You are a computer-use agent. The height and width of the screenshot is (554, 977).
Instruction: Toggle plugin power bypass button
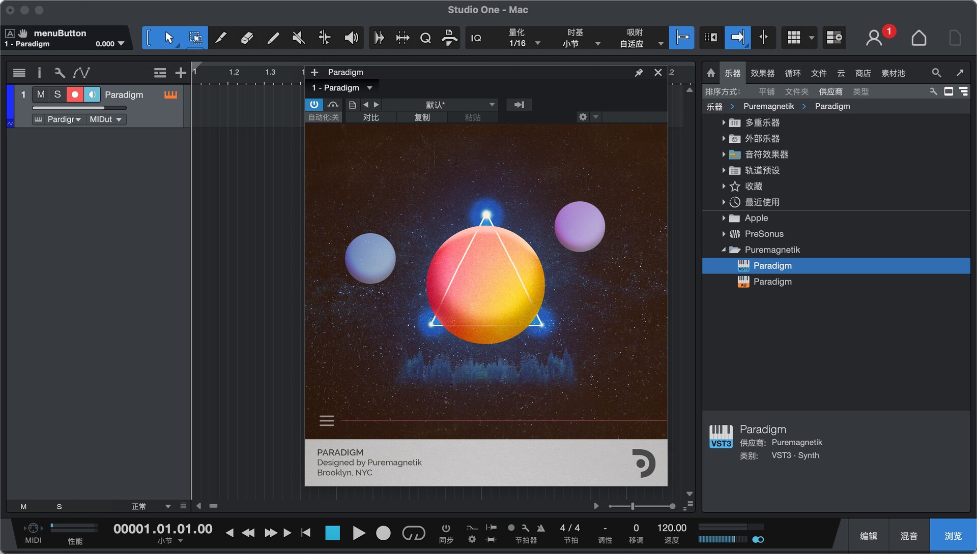314,105
